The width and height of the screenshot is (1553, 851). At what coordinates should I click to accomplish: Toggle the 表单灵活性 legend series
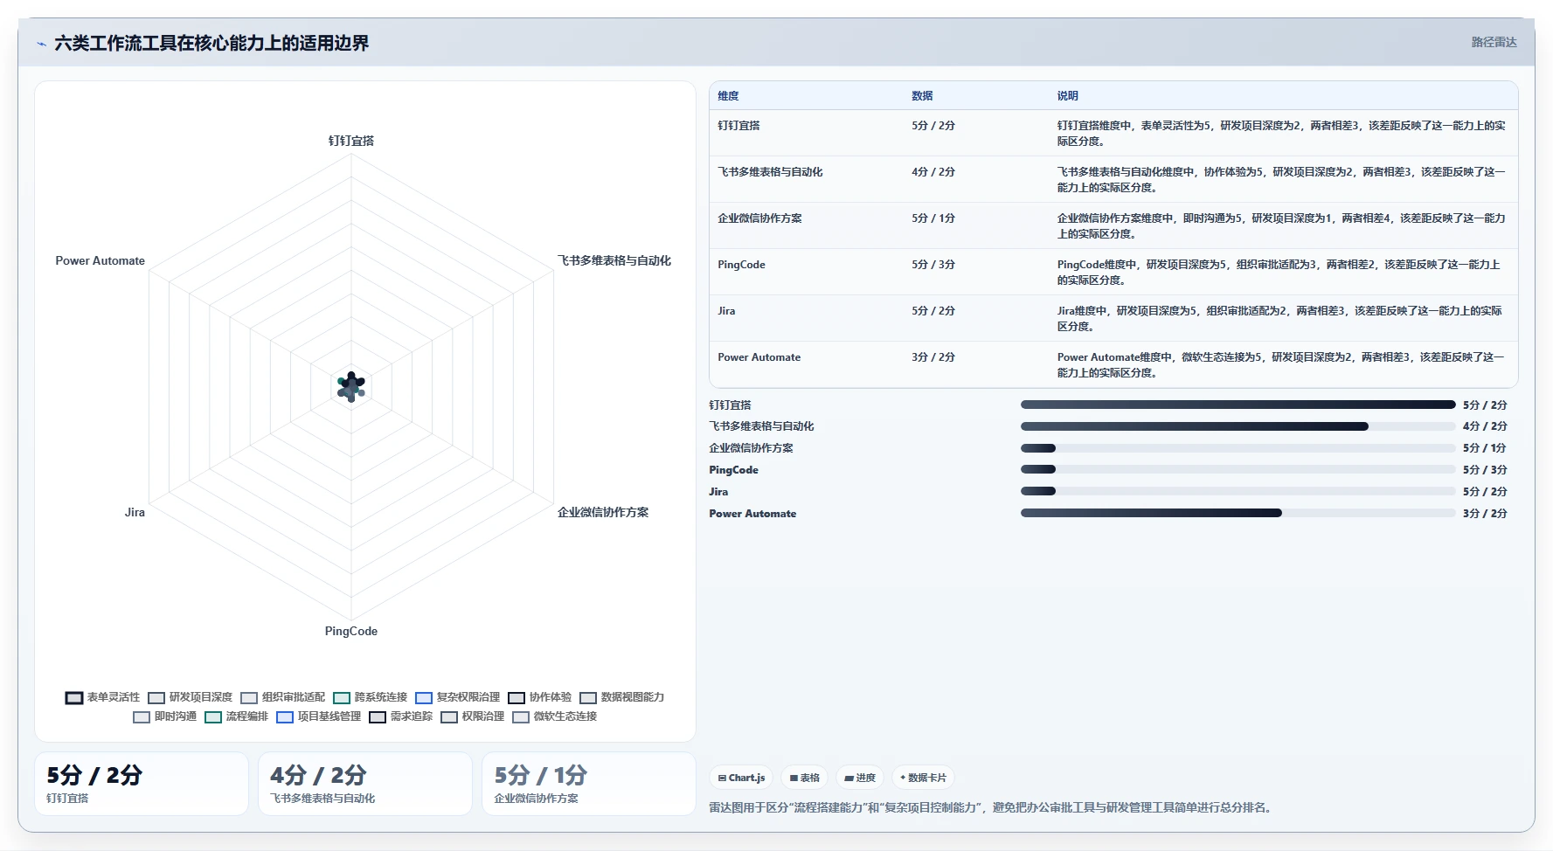(x=102, y=697)
